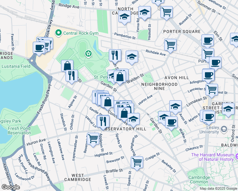Select the Lesley University marker icon
Viewport: 238px width, 191px height.
coord(225,129)
